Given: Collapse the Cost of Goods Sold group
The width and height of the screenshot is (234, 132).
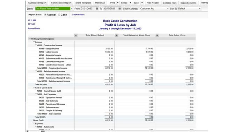Looking at the screenshot, I should (x=34, y=88).
